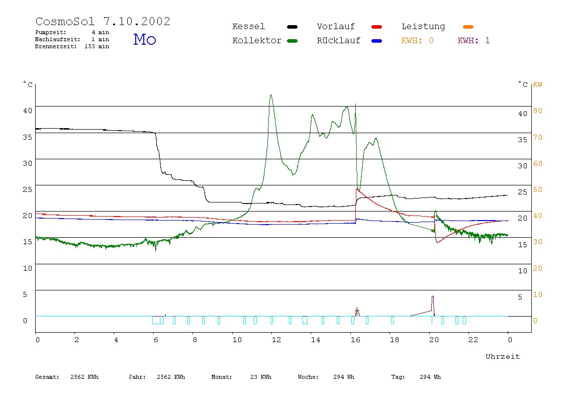Click the "16" hour tick label
Screen dimensions: 577x408
point(355,340)
